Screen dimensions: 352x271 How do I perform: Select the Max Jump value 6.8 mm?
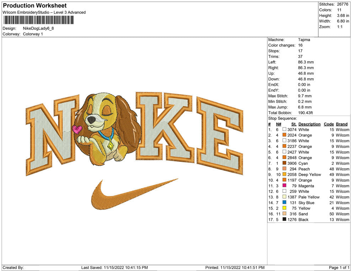[305, 107]
